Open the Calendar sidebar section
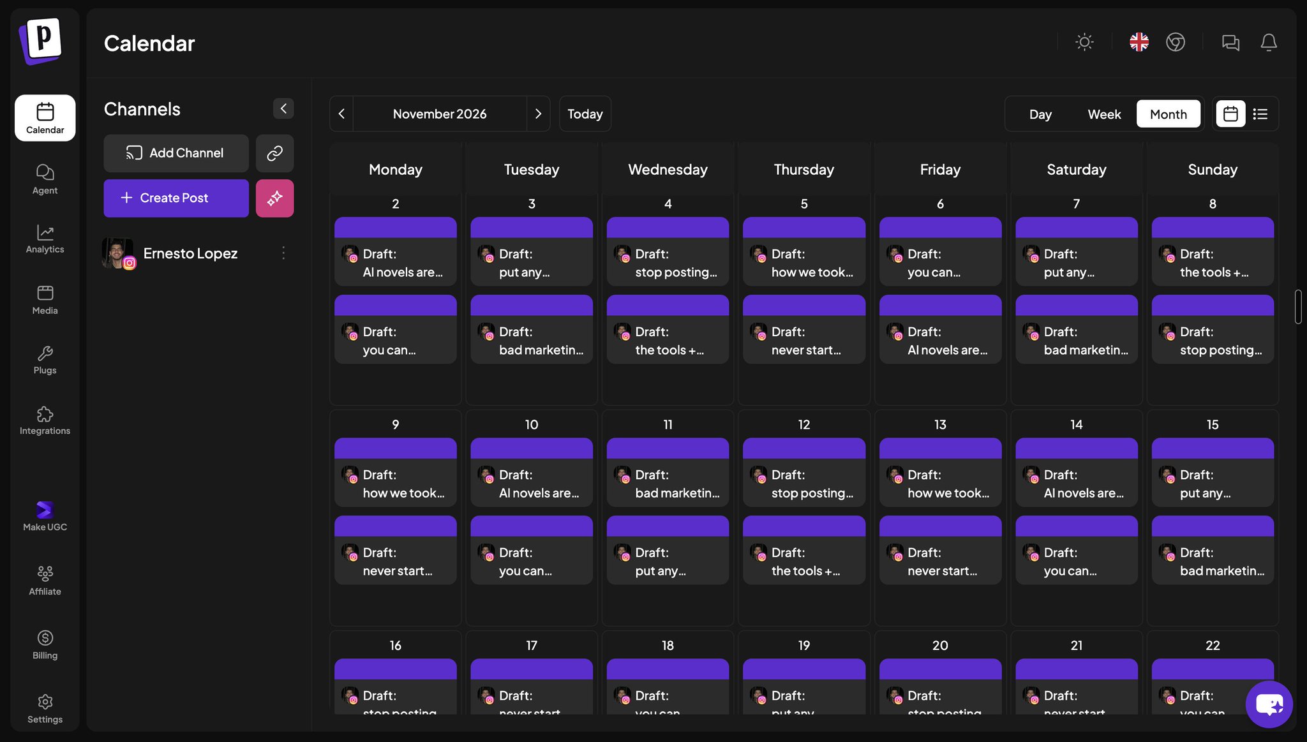1307x742 pixels. click(45, 118)
